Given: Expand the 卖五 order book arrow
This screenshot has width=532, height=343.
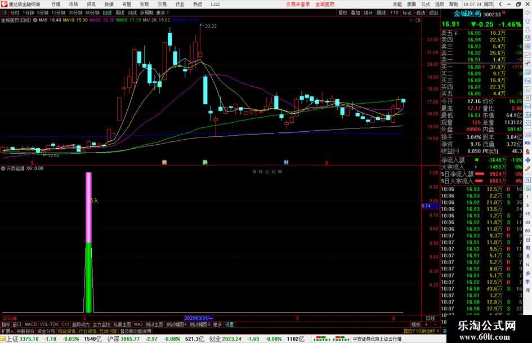Looking at the screenshot, I should click(x=455, y=33).
